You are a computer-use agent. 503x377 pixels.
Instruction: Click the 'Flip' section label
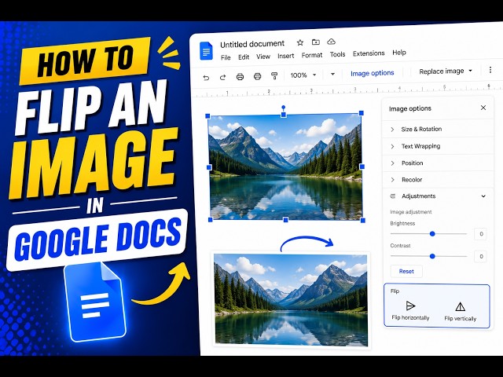tap(395, 291)
